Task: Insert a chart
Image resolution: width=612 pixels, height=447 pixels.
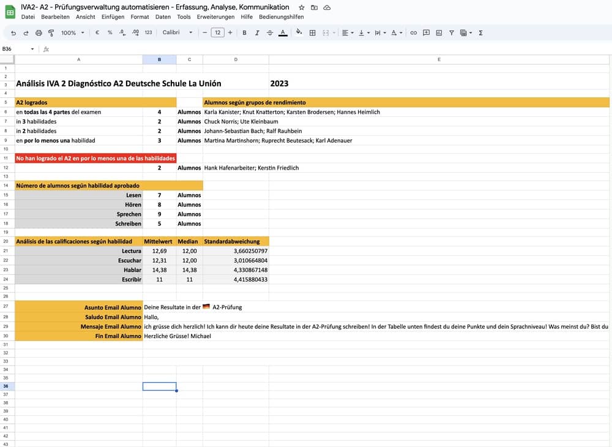Action: coord(439,32)
